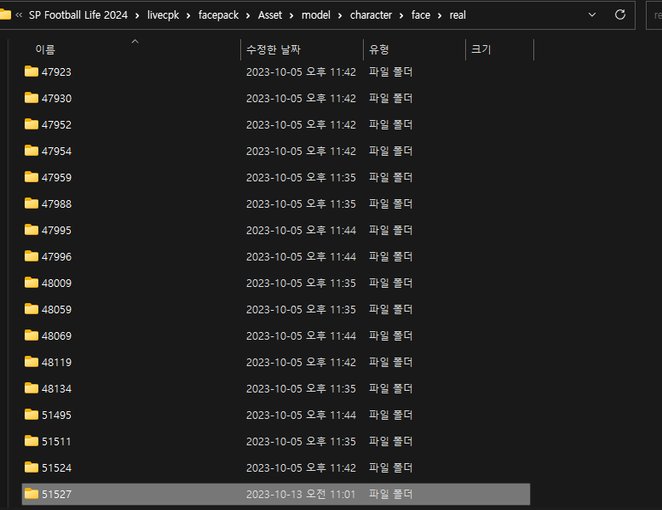Expand the chevron after facepack
The width and height of the screenshot is (662, 510).
click(x=248, y=15)
